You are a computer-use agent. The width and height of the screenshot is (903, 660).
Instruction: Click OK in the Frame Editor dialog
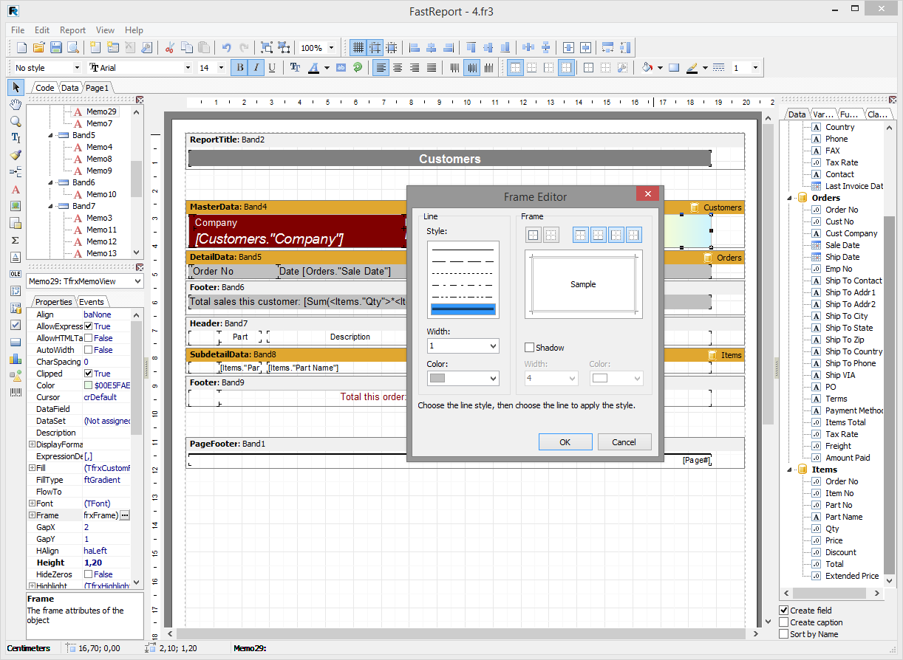coord(565,442)
